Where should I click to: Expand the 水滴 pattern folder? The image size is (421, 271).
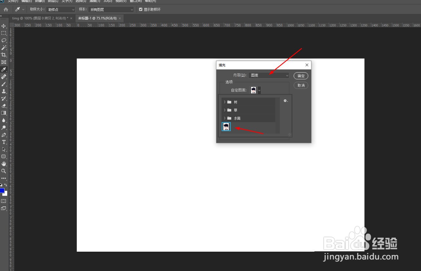225,118
